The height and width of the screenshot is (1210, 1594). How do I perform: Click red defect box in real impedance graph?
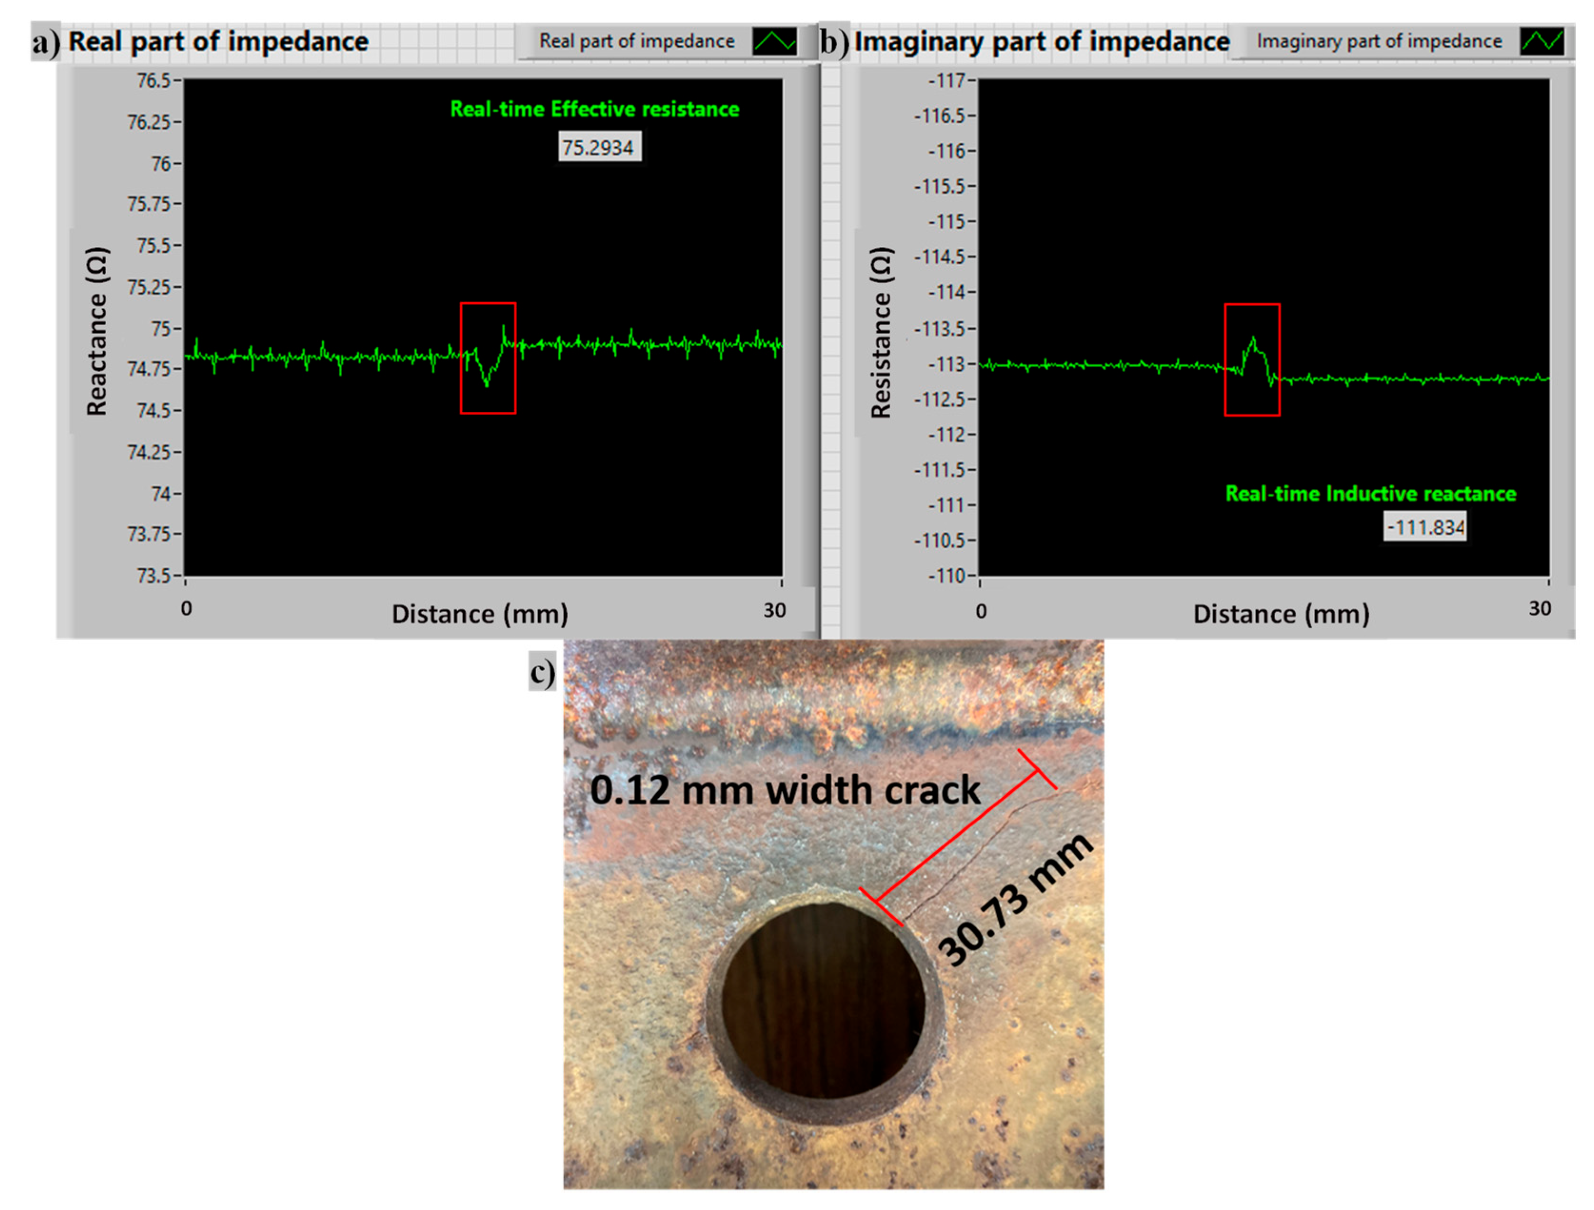coord(488,358)
